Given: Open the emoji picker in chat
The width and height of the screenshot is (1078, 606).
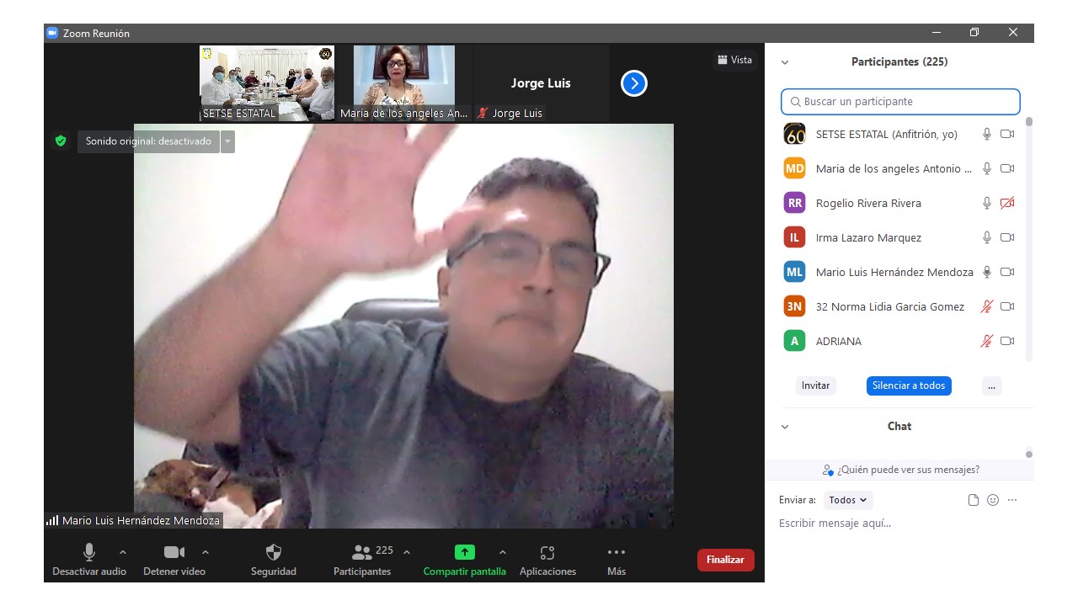Looking at the screenshot, I should click(993, 500).
